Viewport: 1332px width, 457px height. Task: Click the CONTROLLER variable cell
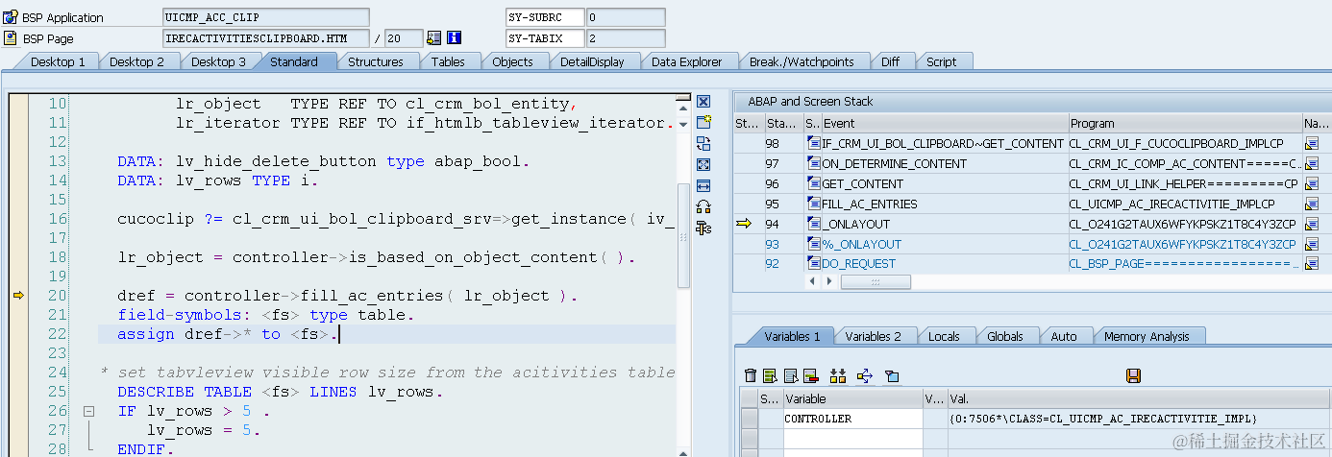852,419
